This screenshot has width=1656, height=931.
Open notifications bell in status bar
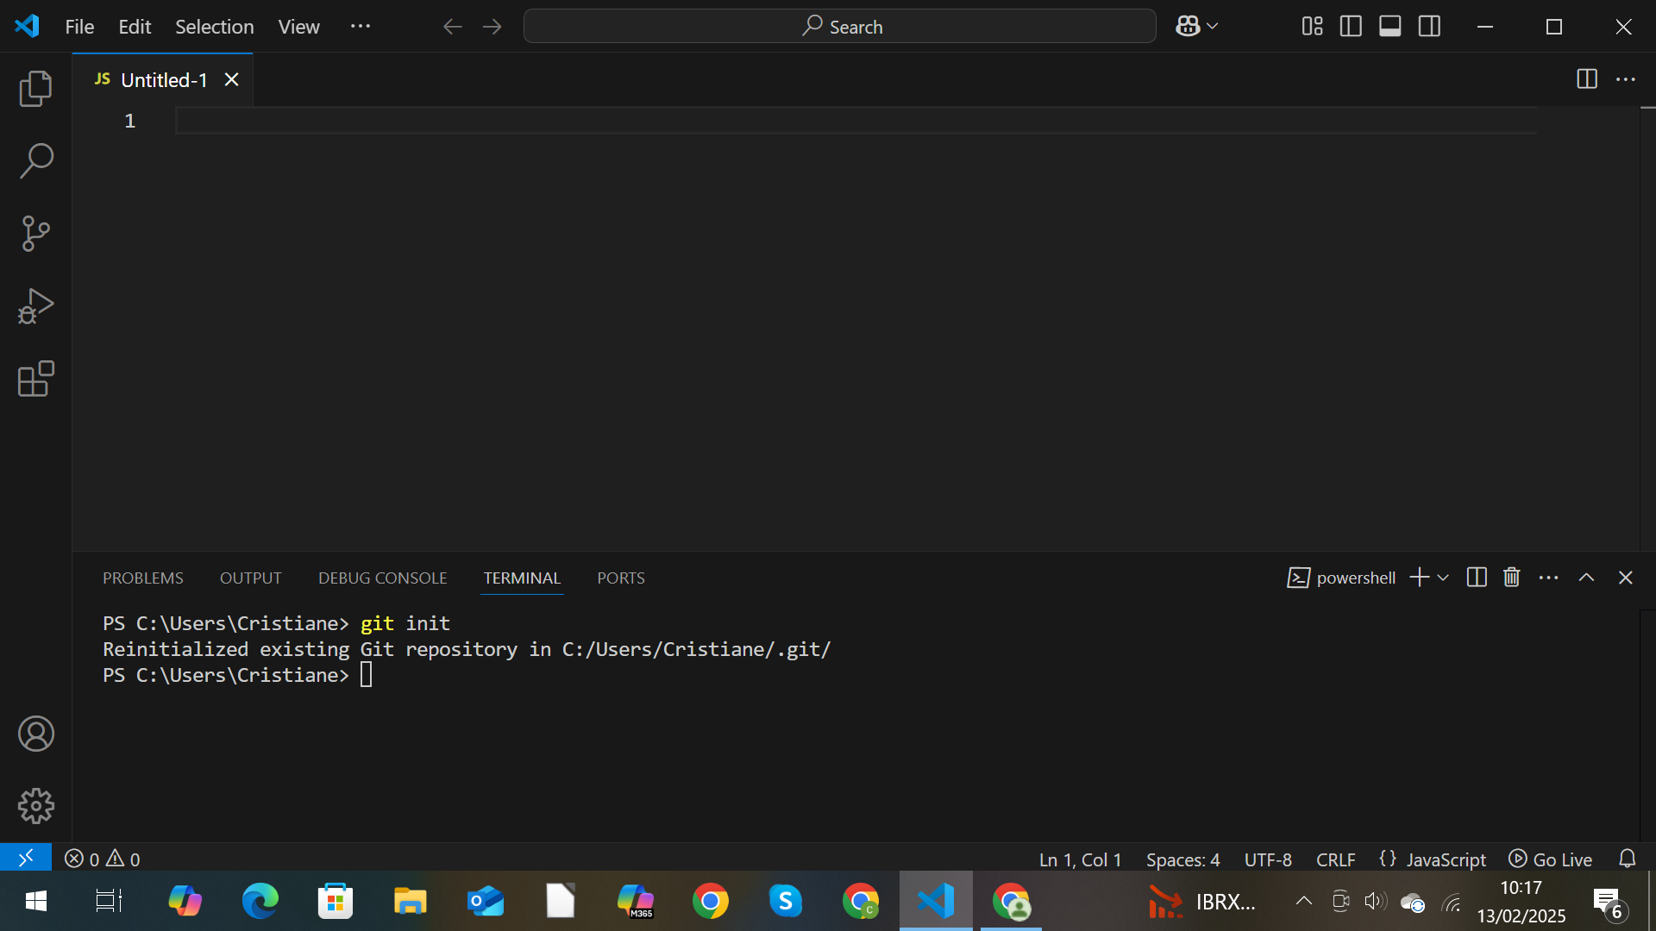pyautogui.click(x=1627, y=859)
